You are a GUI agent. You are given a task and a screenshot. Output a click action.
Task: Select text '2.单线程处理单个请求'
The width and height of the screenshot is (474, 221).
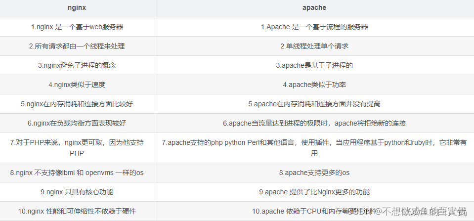pos(314,46)
